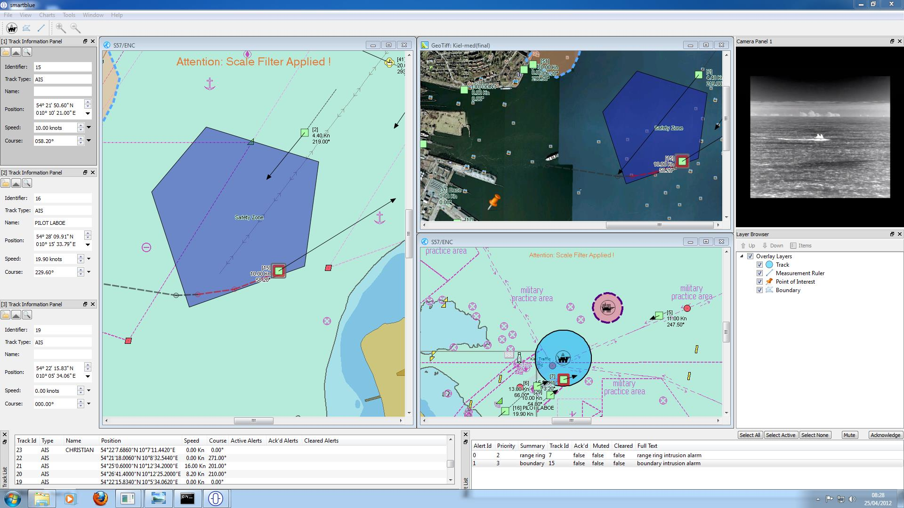
Task: Click the zoom out magnifier icon
Action: coord(75,28)
